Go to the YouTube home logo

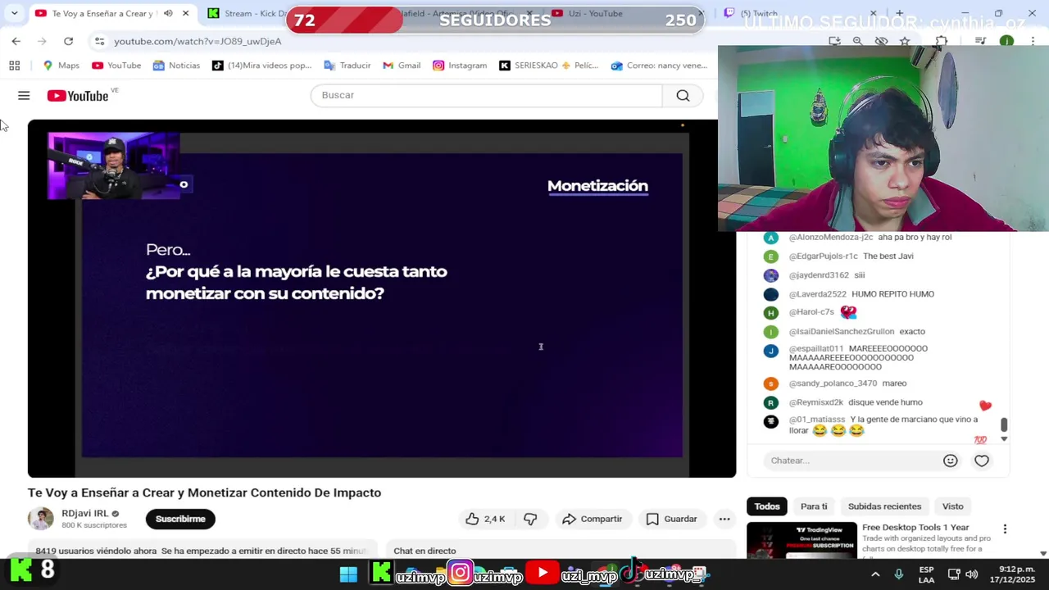pyautogui.click(x=78, y=96)
